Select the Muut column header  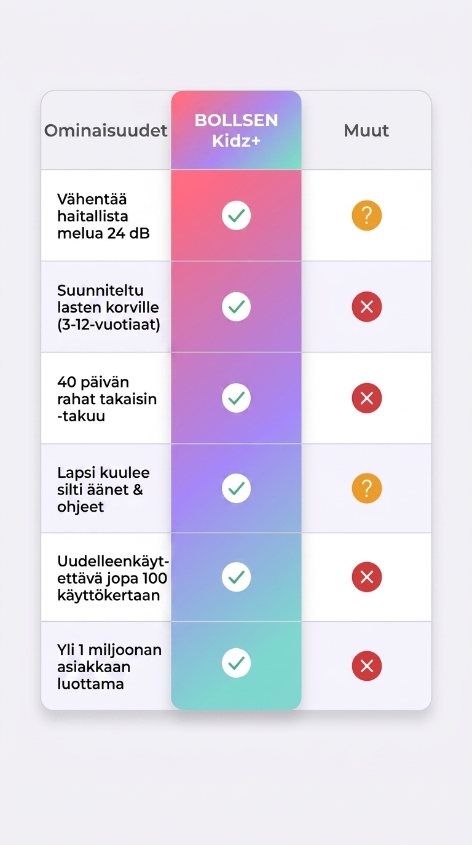click(366, 130)
